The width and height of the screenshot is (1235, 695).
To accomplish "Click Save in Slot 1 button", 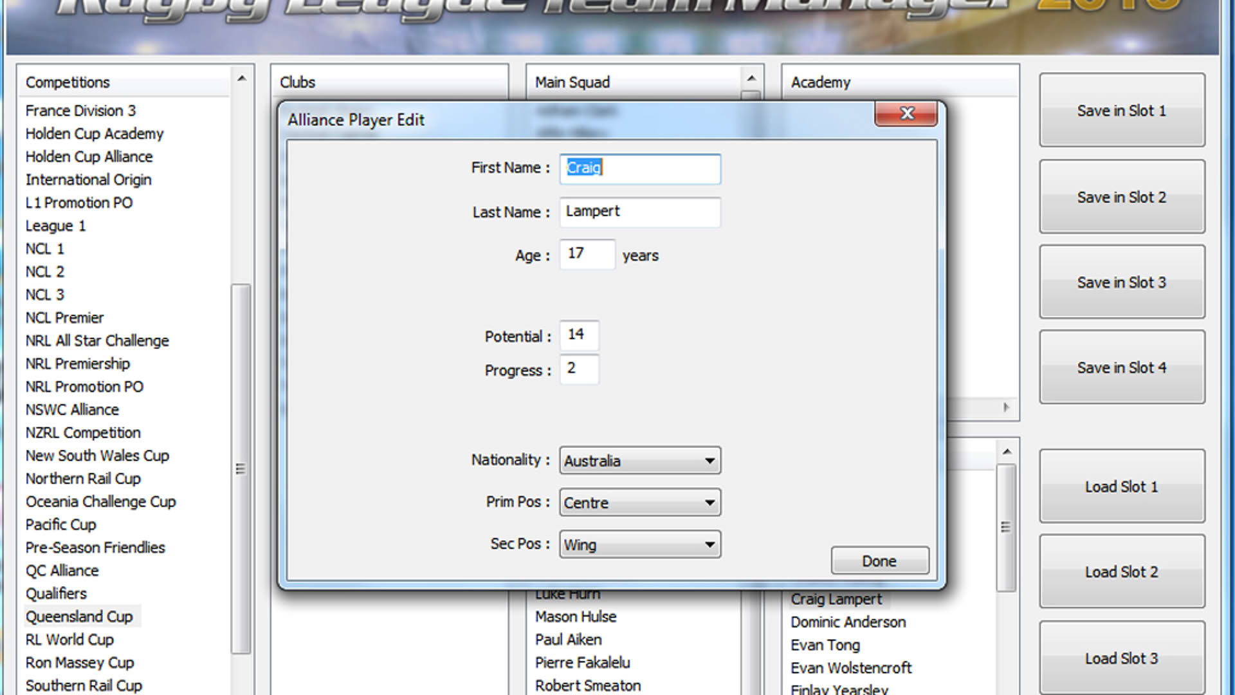I will (x=1122, y=110).
